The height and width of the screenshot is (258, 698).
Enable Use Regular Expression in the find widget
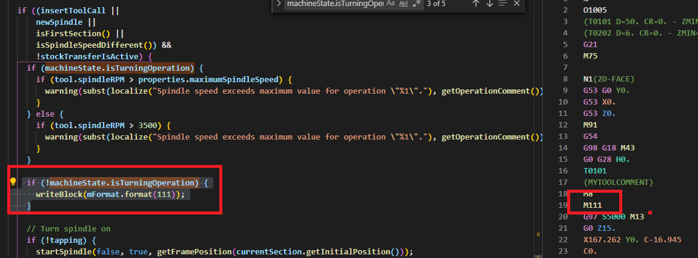click(417, 4)
